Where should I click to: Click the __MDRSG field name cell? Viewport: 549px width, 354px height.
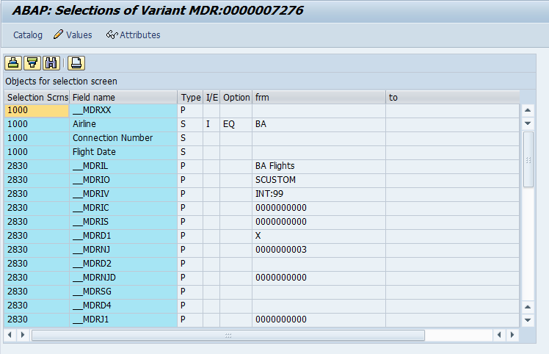point(123,292)
